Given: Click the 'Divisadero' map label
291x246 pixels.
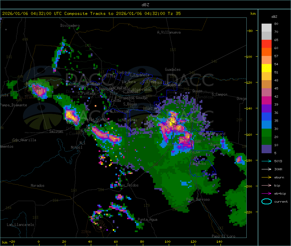Looking at the screenshot, I should (70, 26).
